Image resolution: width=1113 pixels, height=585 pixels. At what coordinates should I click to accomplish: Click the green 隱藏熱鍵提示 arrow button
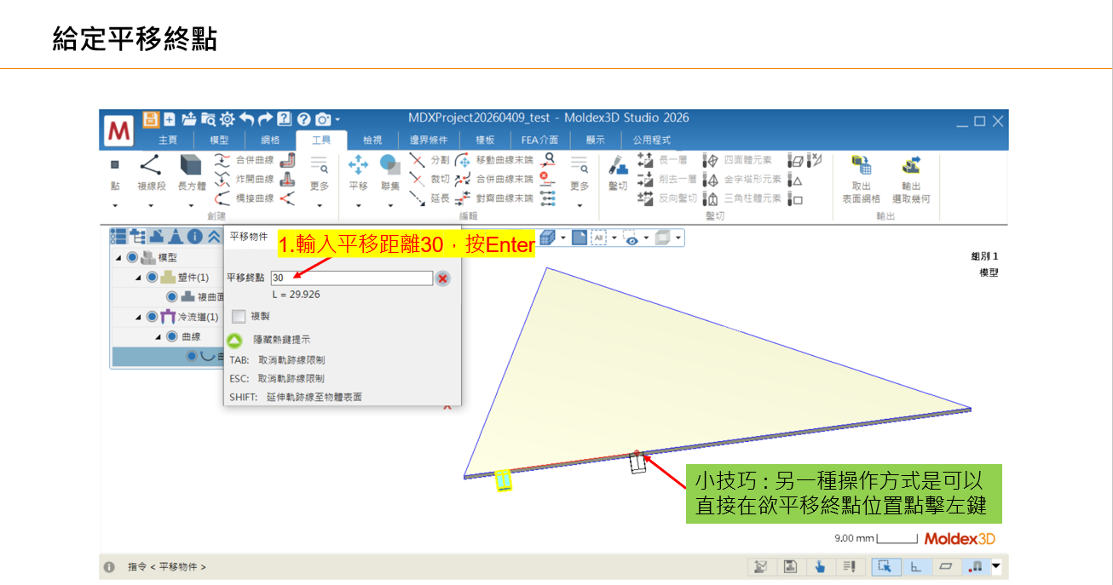(236, 340)
